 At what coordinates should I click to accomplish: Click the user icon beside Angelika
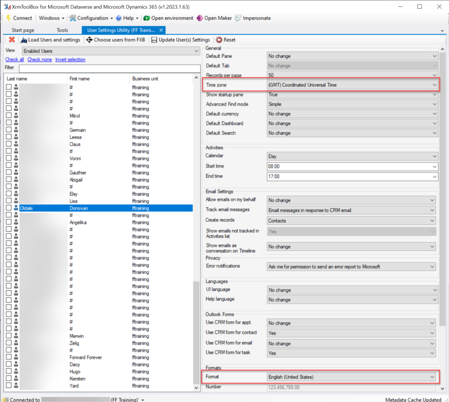coord(16,222)
